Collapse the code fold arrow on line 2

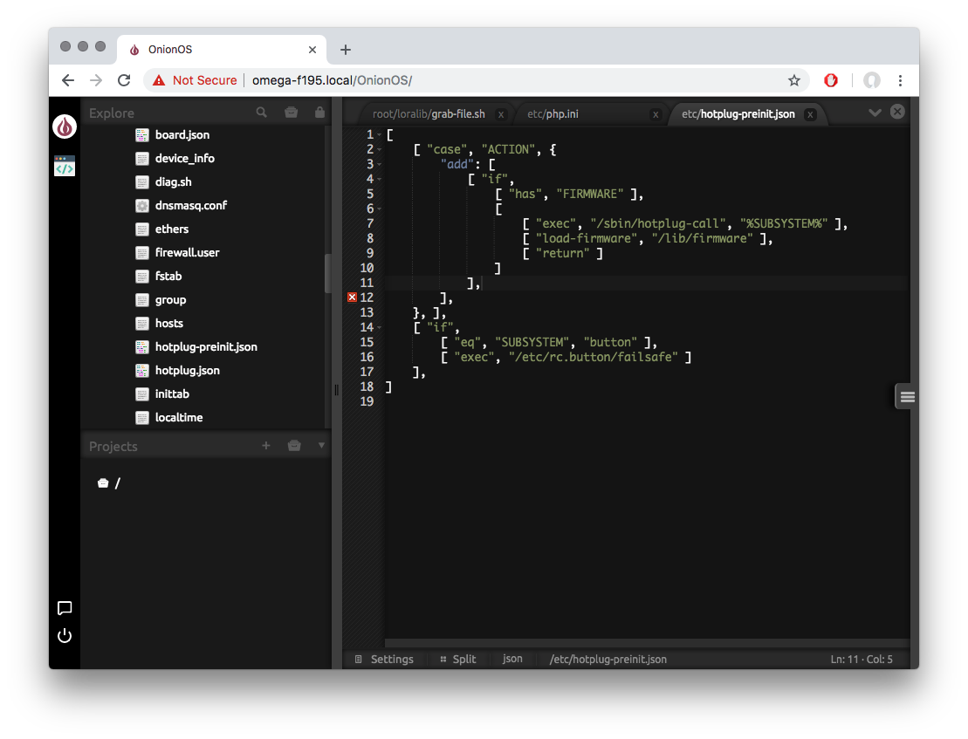click(x=378, y=149)
